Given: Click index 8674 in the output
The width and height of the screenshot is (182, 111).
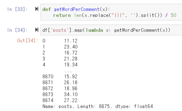Looking at the screenshot, I should [48, 100].
